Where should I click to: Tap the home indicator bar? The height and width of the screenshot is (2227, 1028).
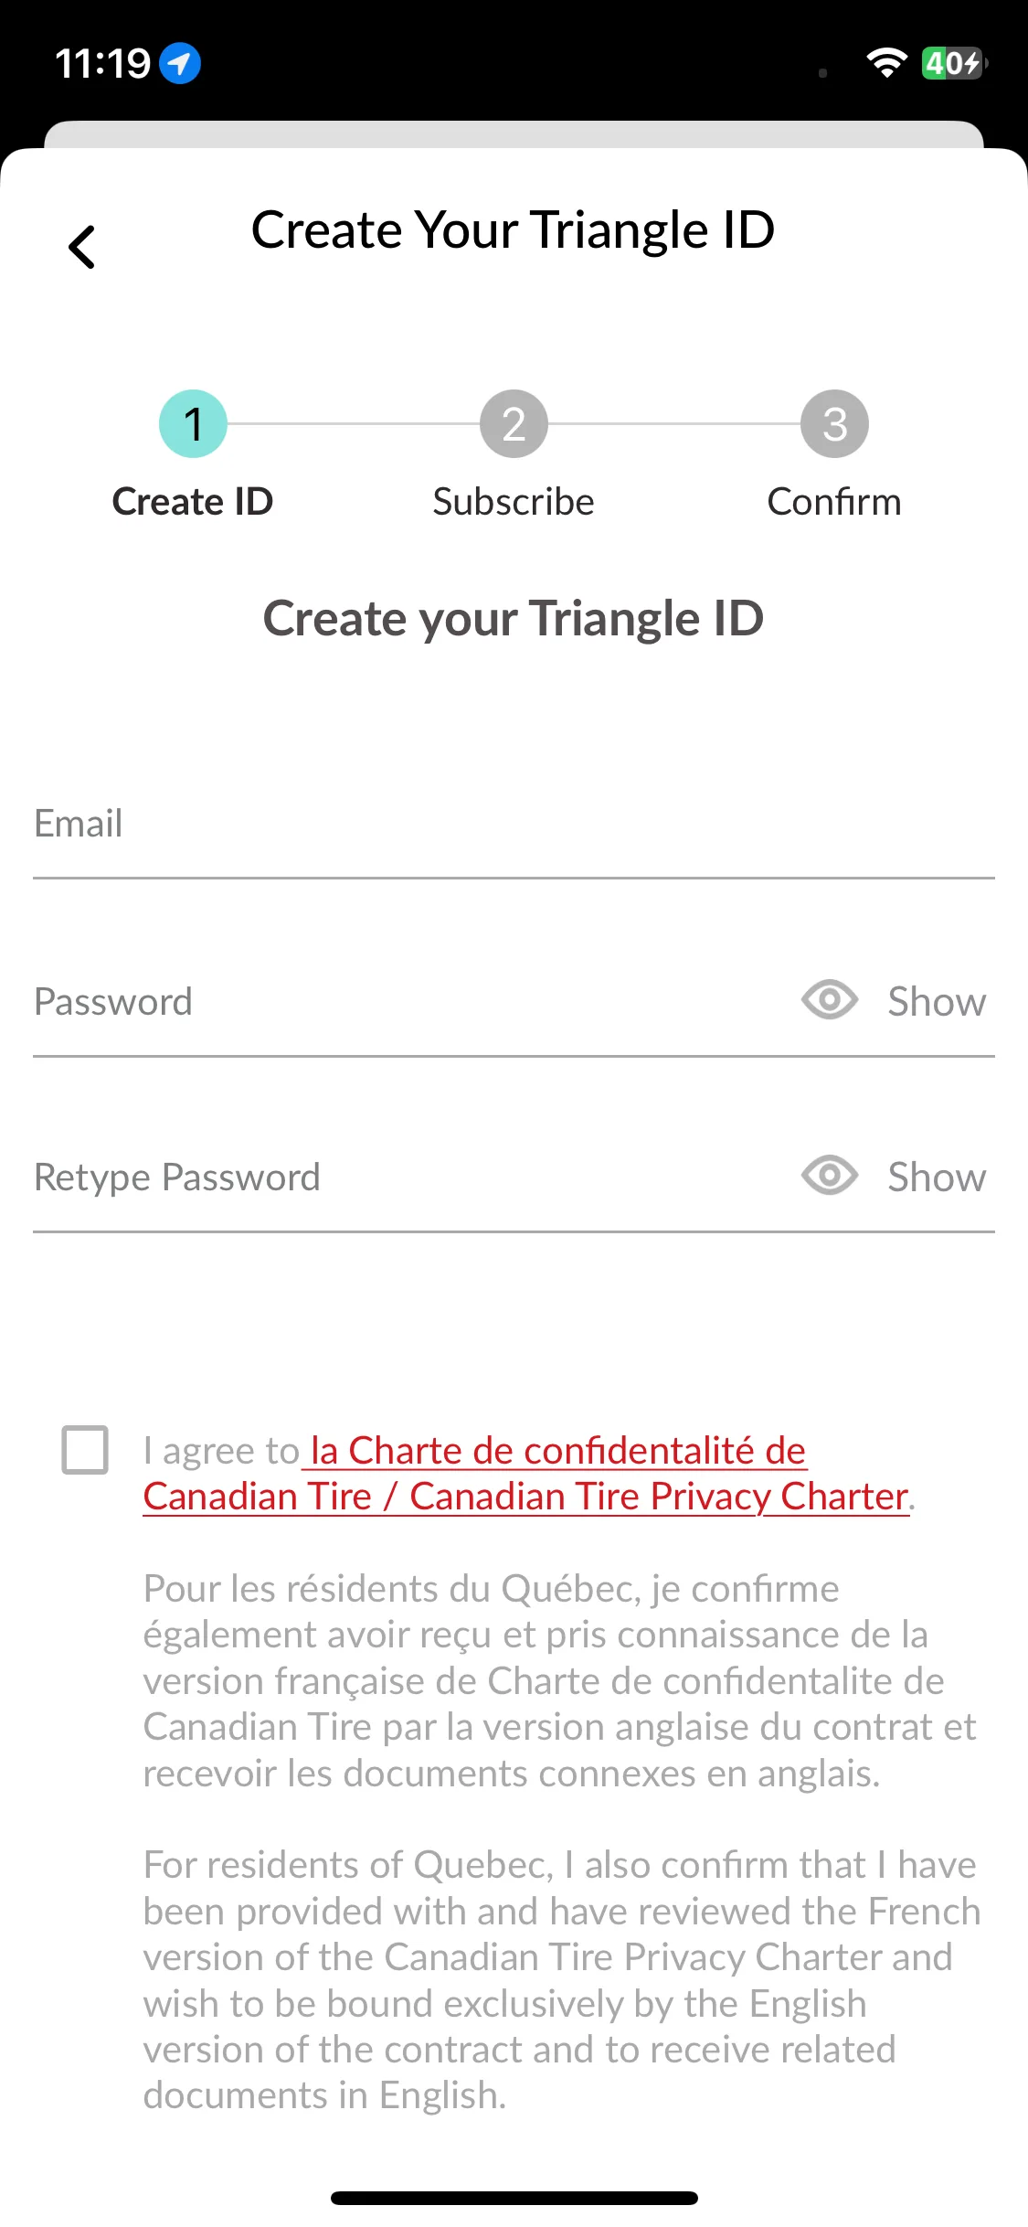(514, 2198)
